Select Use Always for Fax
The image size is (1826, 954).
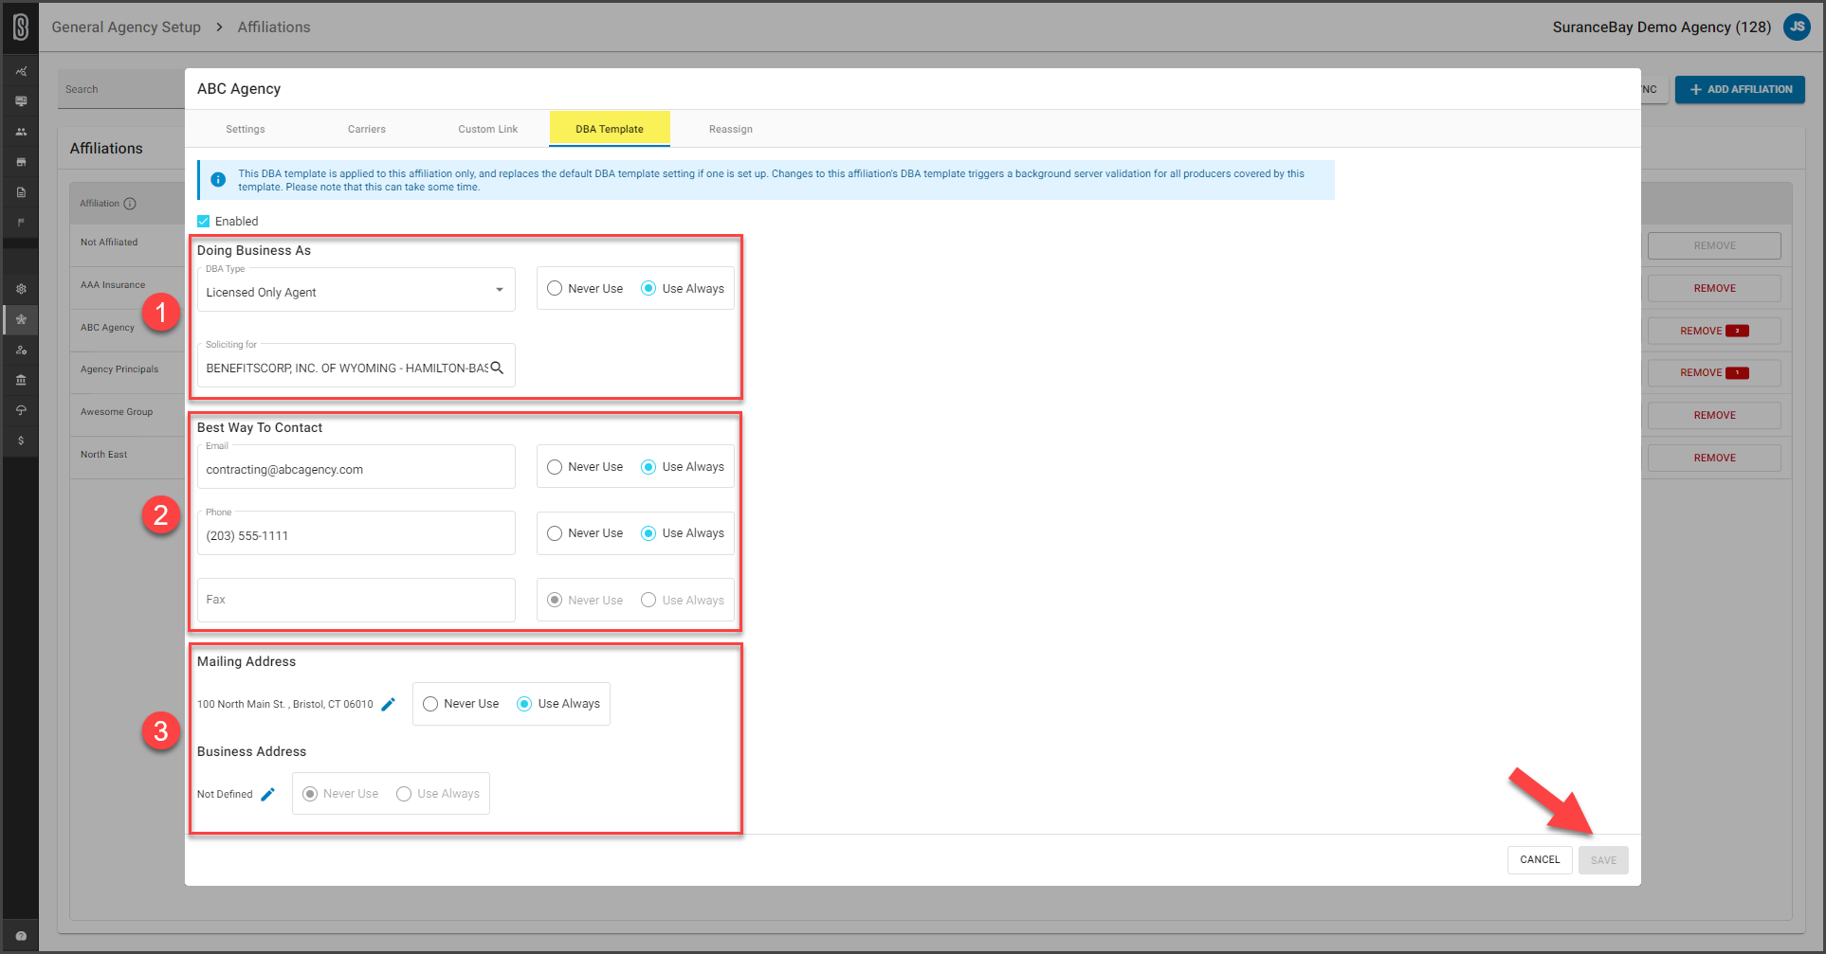tap(648, 600)
